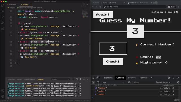The image size is (181, 102).
Task: Focus the guess number input showing 3
Action: pyautogui.click(x=113, y=49)
